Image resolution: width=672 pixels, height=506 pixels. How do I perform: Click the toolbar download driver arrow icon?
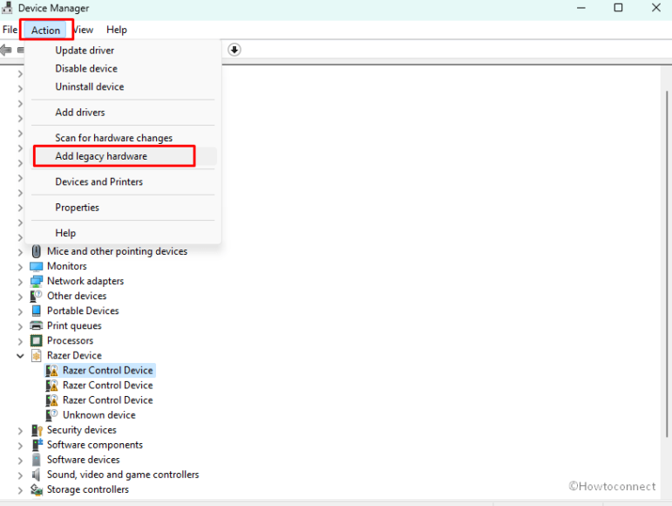pyautogui.click(x=234, y=50)
